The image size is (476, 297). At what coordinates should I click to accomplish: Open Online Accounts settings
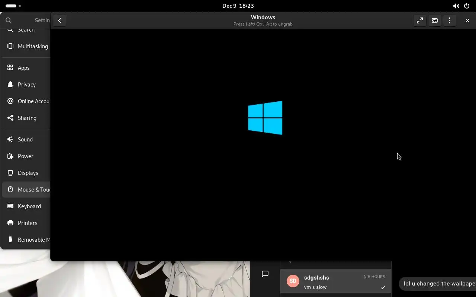coord(26,101)
